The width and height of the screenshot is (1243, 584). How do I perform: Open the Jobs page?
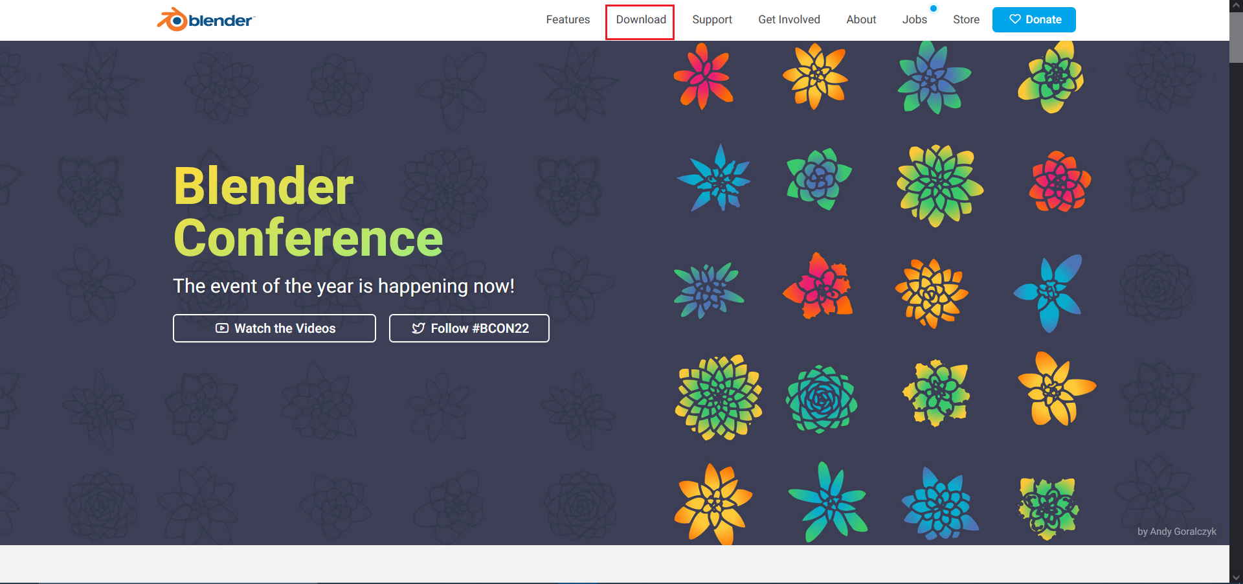tap(914, 19)
